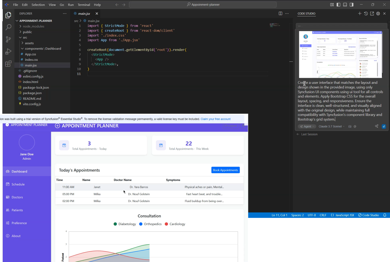The width and height of the screenshot is (390, 262).
Task: Open Code Studio chat history
Action: (366, 14)
